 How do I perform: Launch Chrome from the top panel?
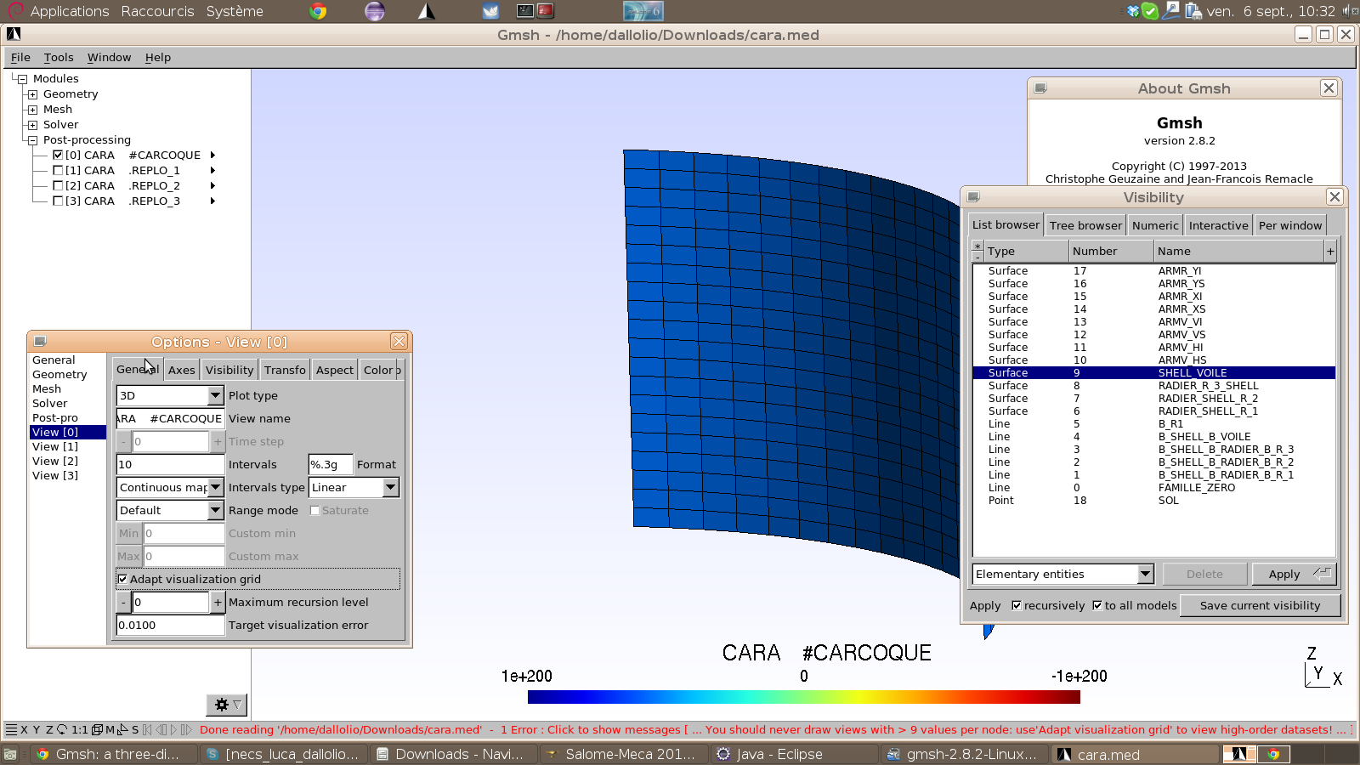click(x=318, y=11)
